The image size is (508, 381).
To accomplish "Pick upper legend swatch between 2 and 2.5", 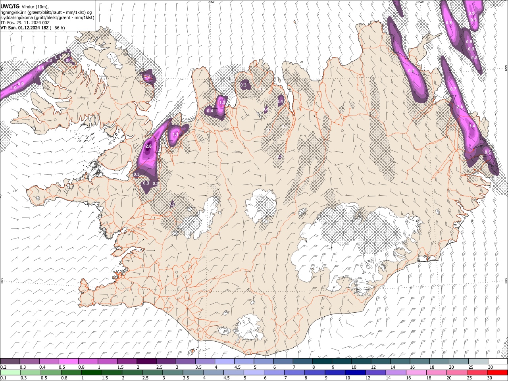I will 146,362.
